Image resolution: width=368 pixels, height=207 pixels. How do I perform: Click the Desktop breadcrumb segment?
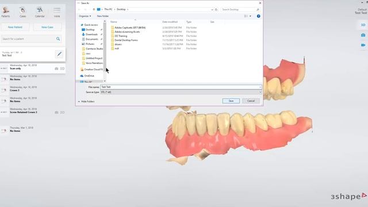121,9
